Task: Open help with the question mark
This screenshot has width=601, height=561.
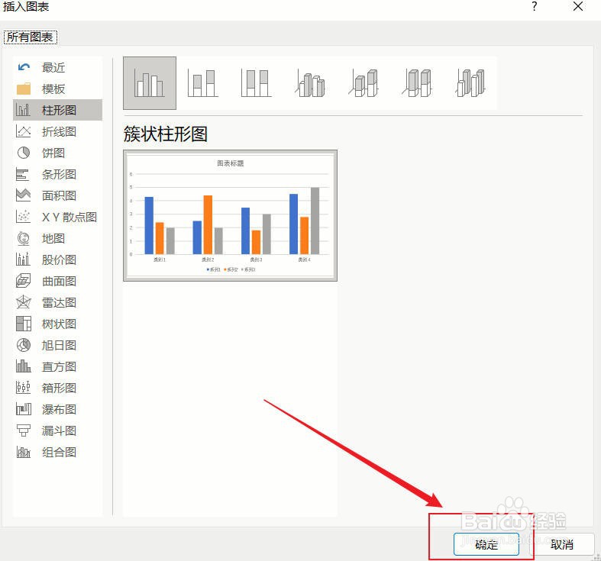Action: pos(535,7)
